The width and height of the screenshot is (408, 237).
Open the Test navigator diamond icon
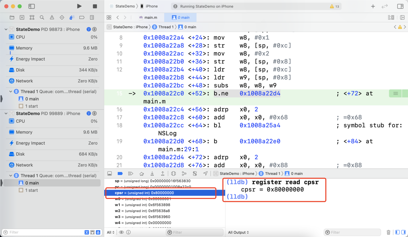pos(62,17)
